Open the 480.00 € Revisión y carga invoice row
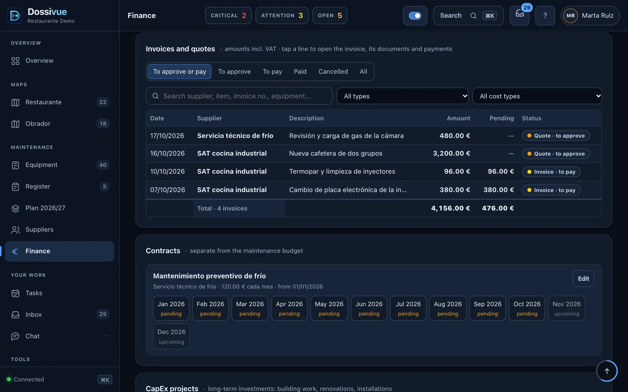 [374, 136]
